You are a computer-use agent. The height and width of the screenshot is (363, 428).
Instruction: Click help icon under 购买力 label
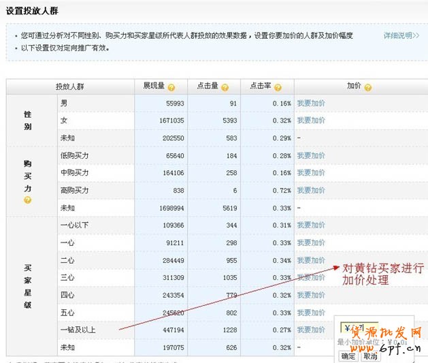[x=28, y=200]
